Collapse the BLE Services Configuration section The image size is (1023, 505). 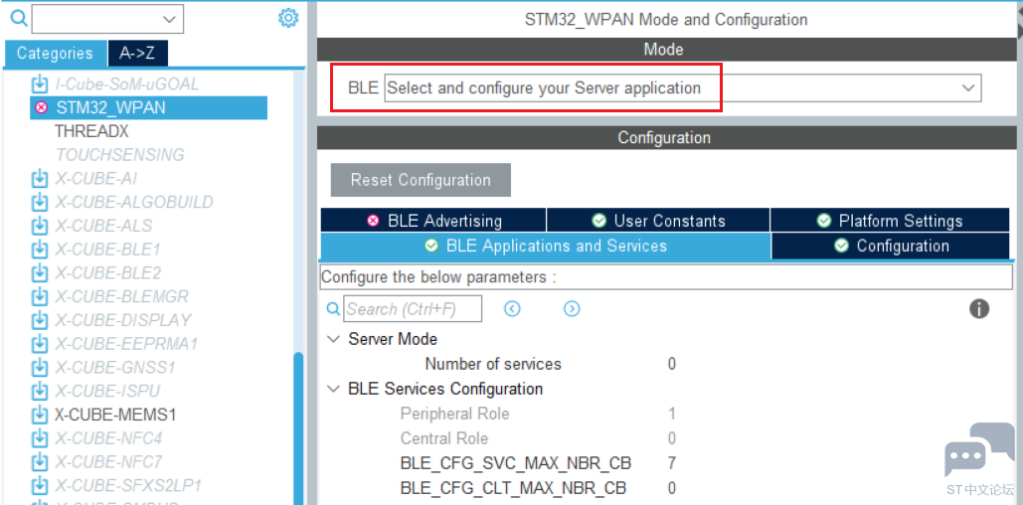pos(334,390)
